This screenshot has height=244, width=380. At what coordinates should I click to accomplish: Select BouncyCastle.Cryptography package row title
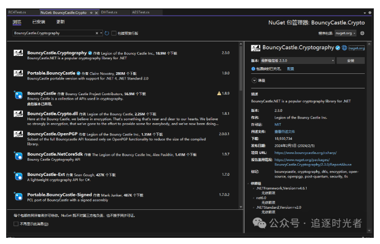coord(57,53)
